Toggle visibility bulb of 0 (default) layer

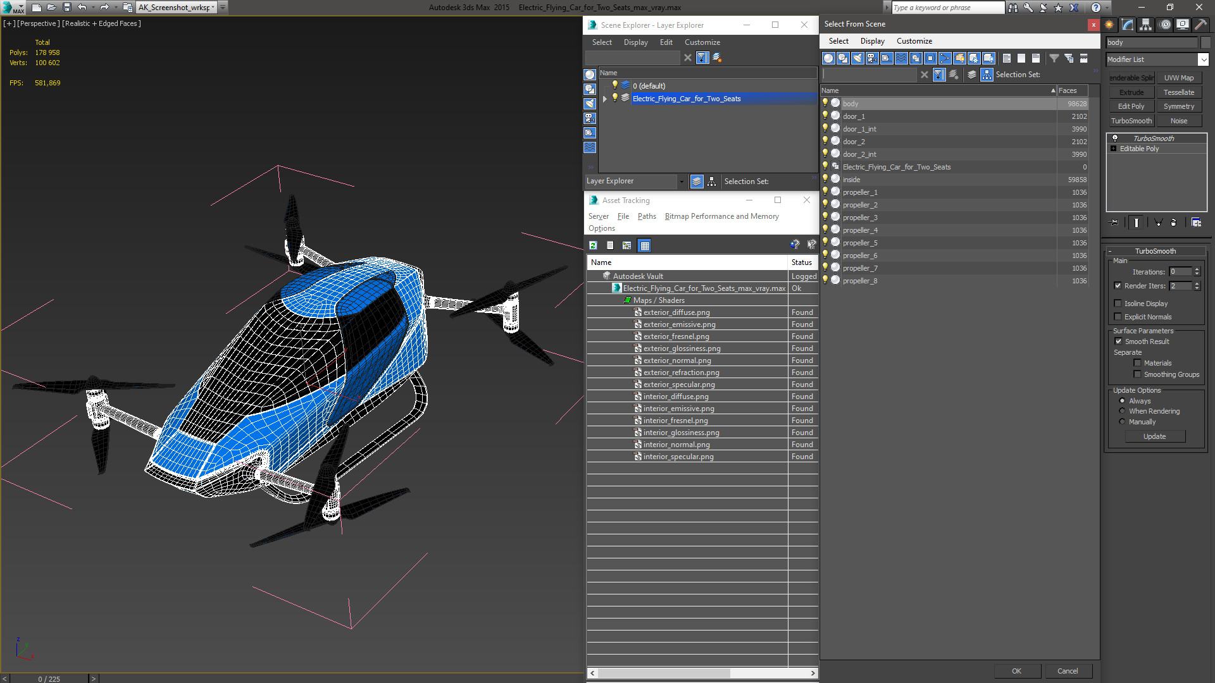[614, 85]
